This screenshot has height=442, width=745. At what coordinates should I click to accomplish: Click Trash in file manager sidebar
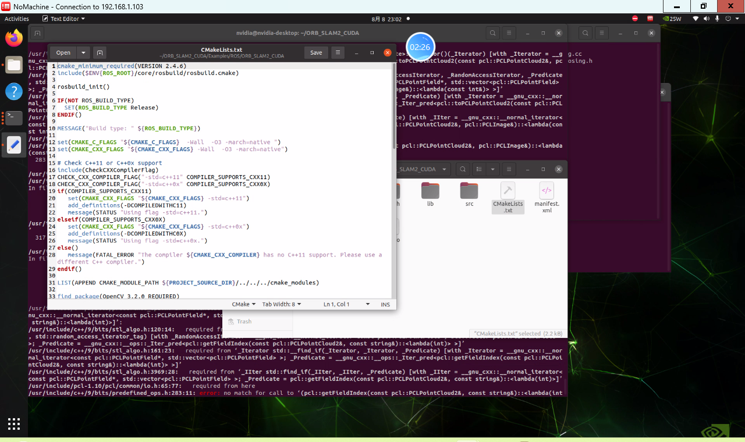[244, 321]
